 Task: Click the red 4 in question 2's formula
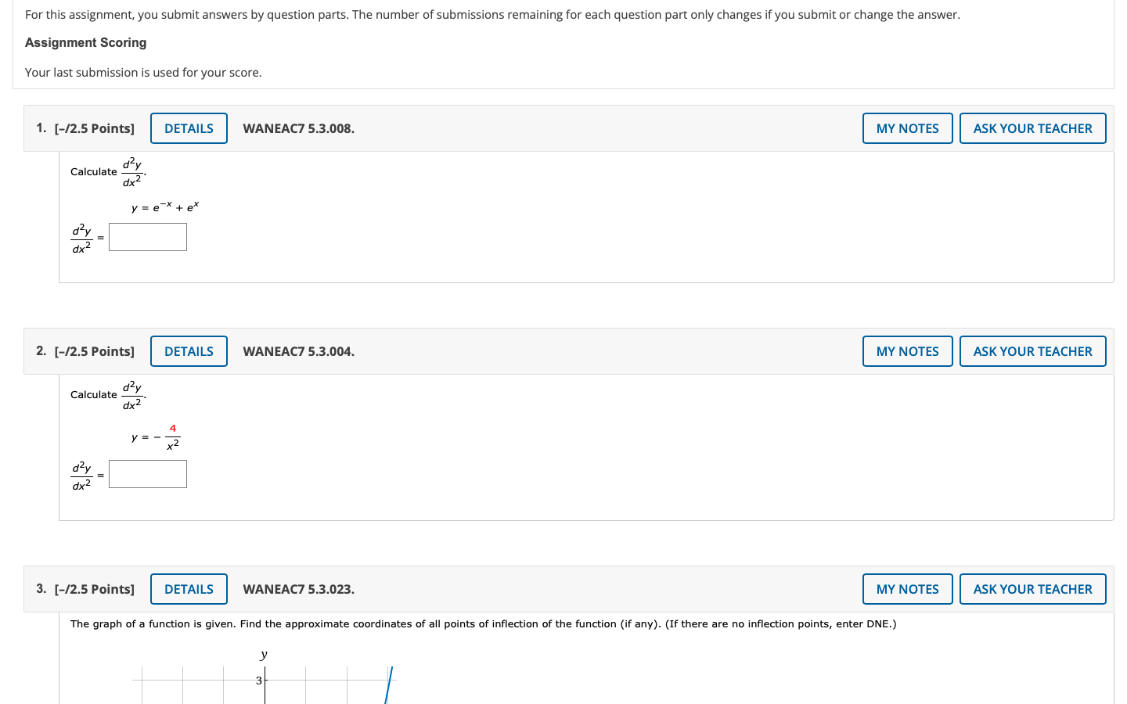tap(173, 429)
